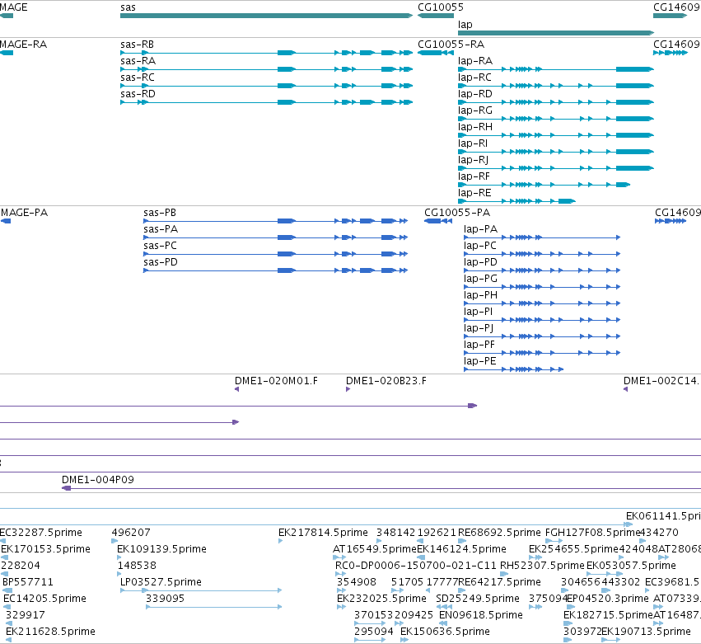Click the RH52307.5prime EST label
701x644 pixels.
(542, 566)
